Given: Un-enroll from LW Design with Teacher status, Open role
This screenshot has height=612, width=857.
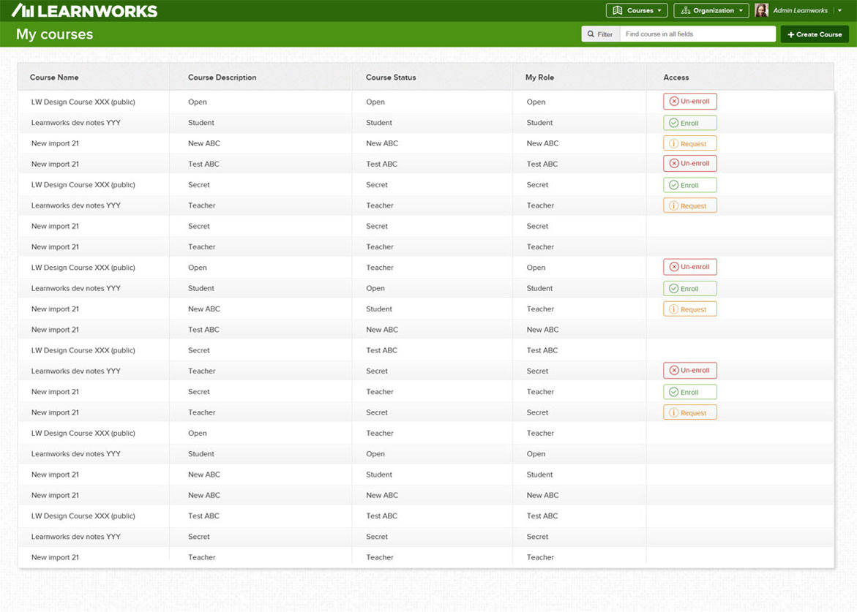Looking at the screenshot, I should coord(689,267).
